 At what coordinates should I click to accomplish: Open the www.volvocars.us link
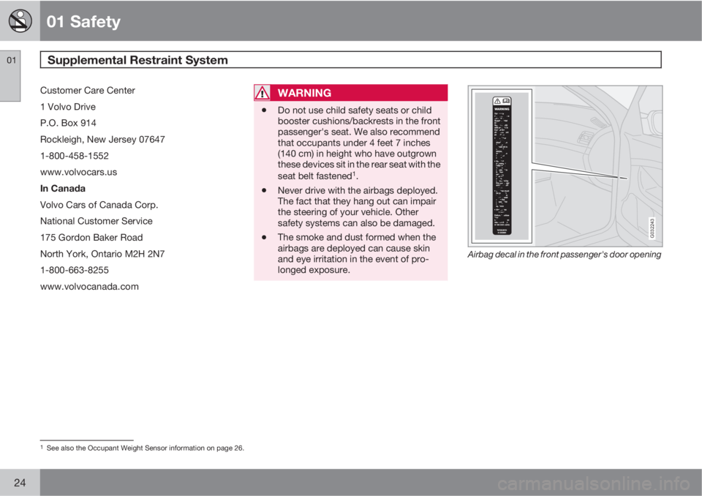pos(78,172)
